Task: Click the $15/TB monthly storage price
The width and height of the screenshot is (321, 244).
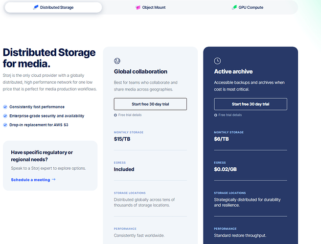Action: click(122, 139)
